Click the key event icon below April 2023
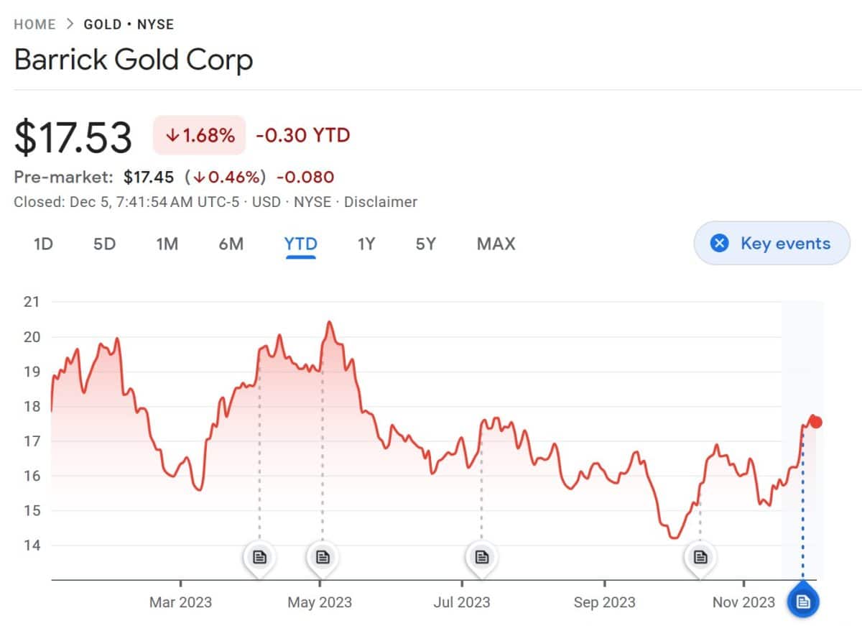 [259, 556]
